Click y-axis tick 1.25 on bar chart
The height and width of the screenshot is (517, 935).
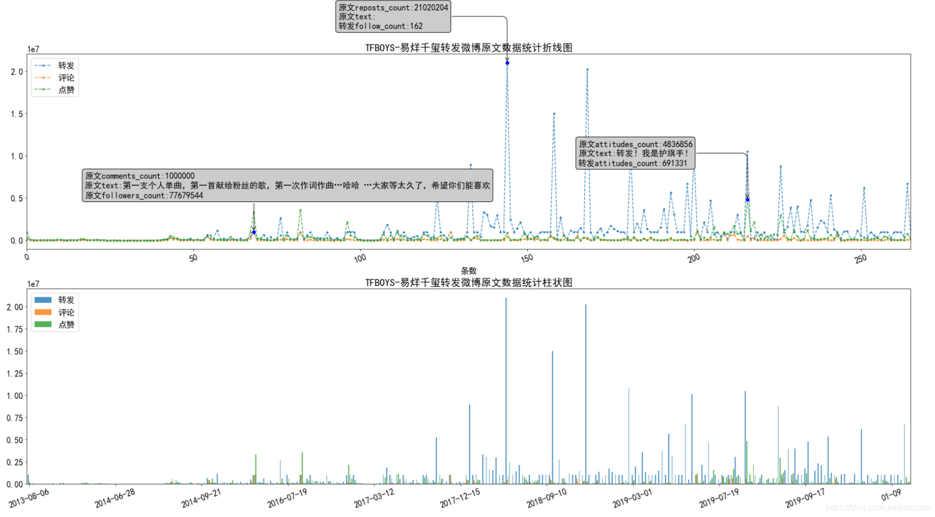[x=15, y=374]
